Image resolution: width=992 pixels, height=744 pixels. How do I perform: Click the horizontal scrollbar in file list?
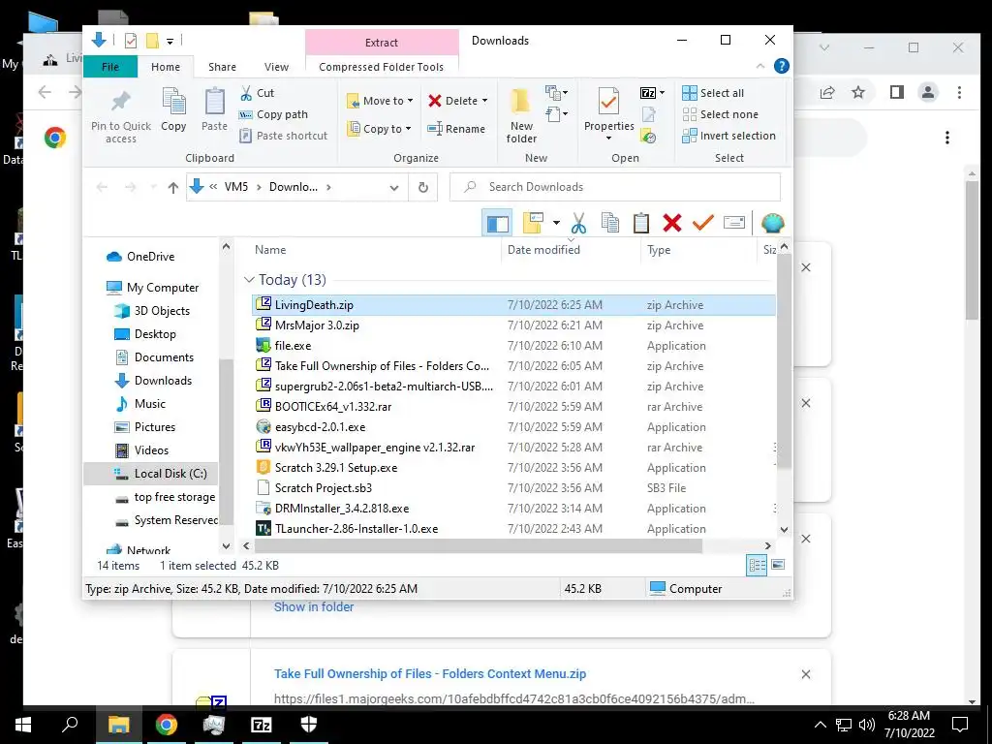pos(479,545)
